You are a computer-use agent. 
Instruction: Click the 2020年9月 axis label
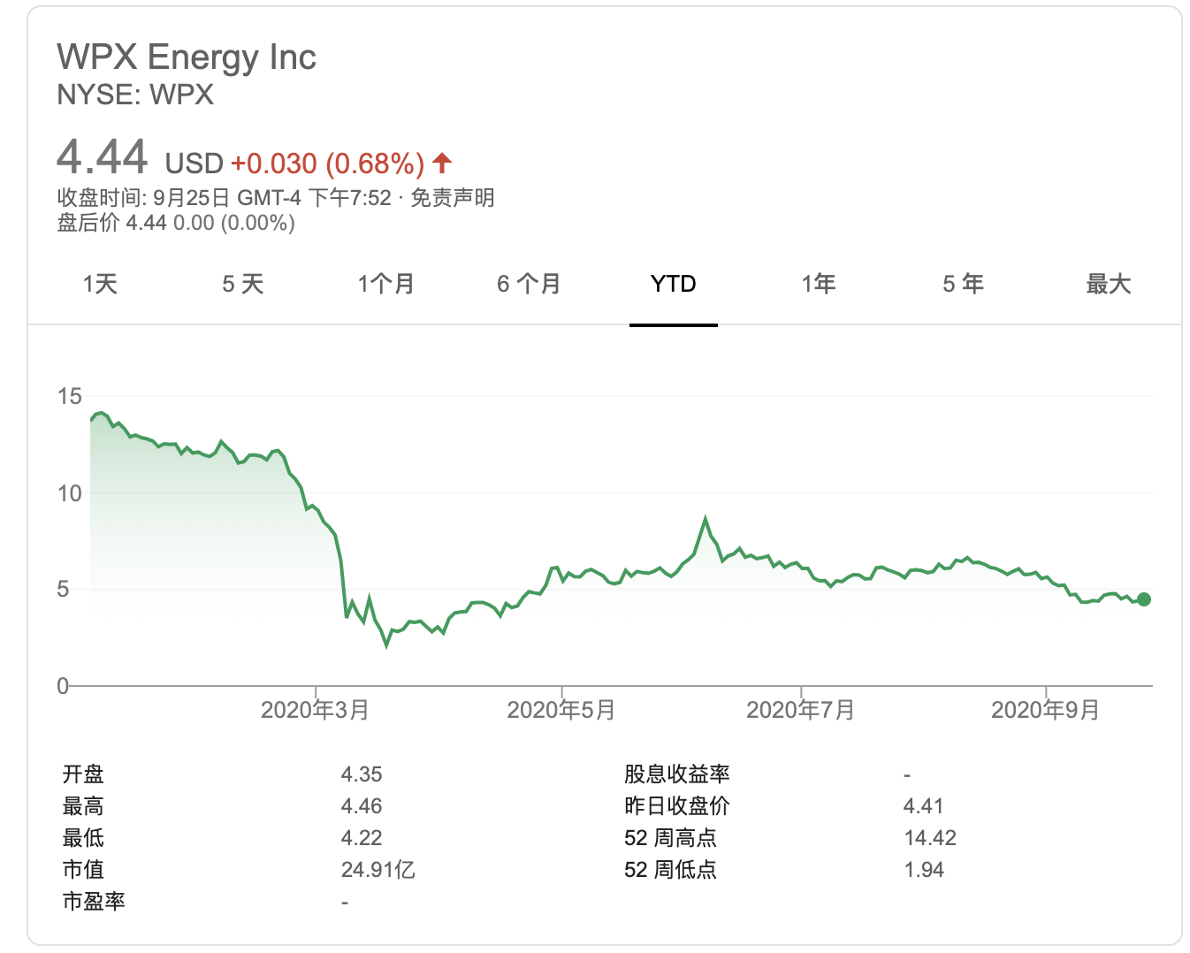click(1045, 710)
